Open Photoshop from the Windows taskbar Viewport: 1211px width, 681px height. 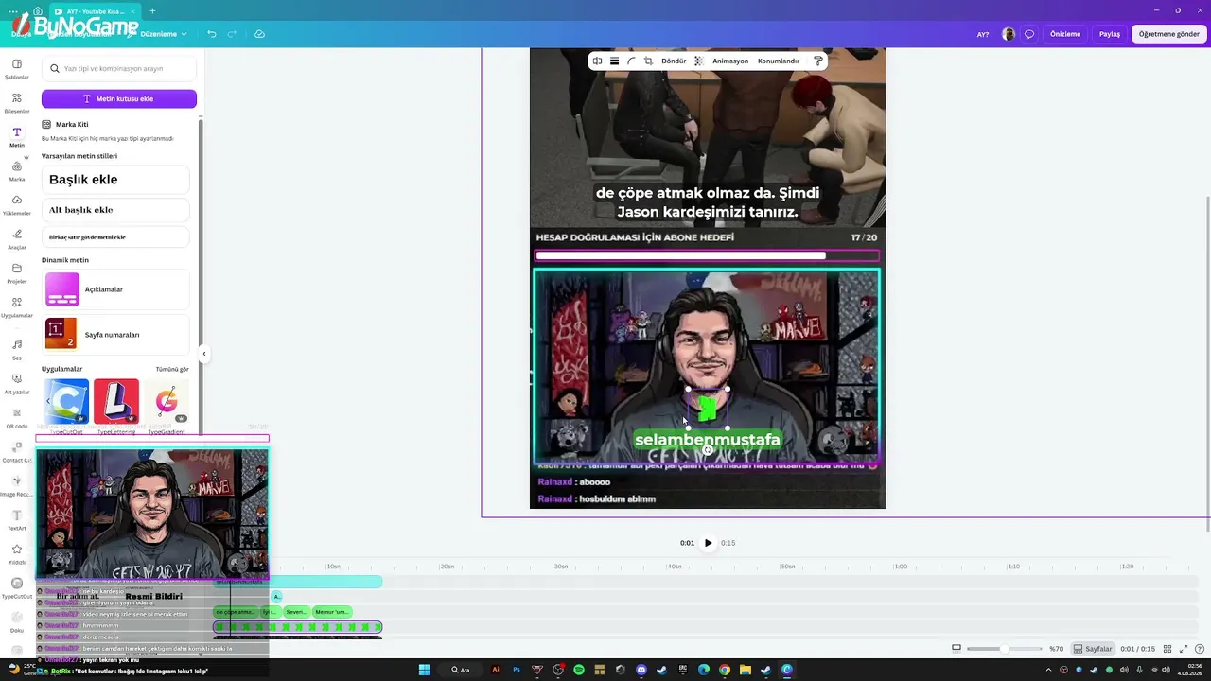516,670
